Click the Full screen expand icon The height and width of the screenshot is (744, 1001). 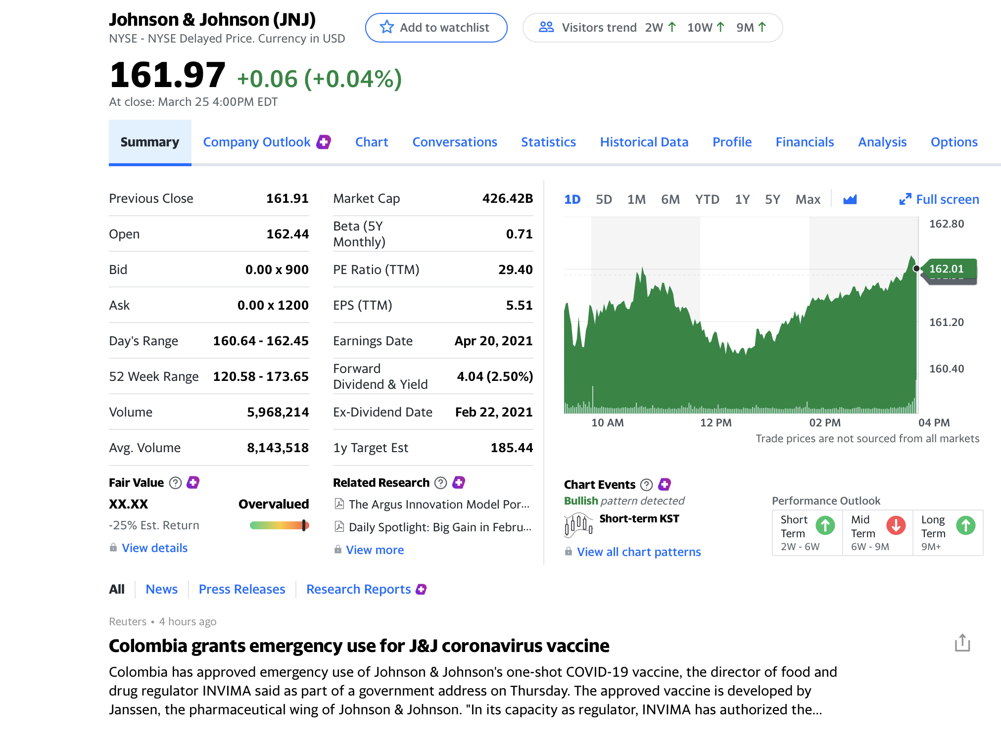pos(906,199)
